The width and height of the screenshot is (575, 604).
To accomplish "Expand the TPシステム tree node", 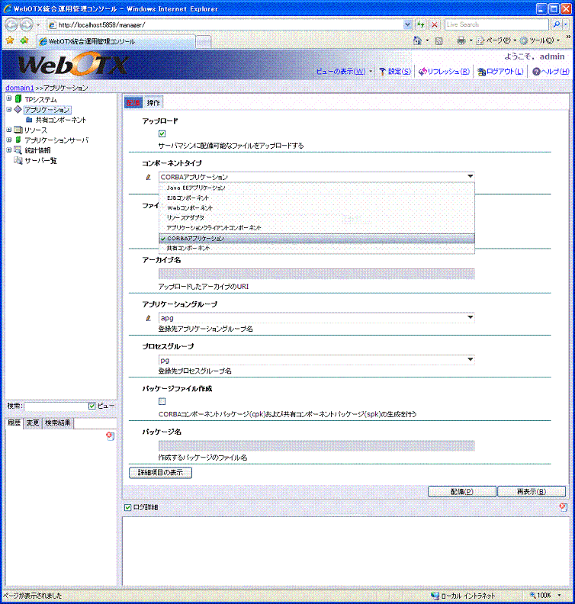I will click(x=8, y=99).
